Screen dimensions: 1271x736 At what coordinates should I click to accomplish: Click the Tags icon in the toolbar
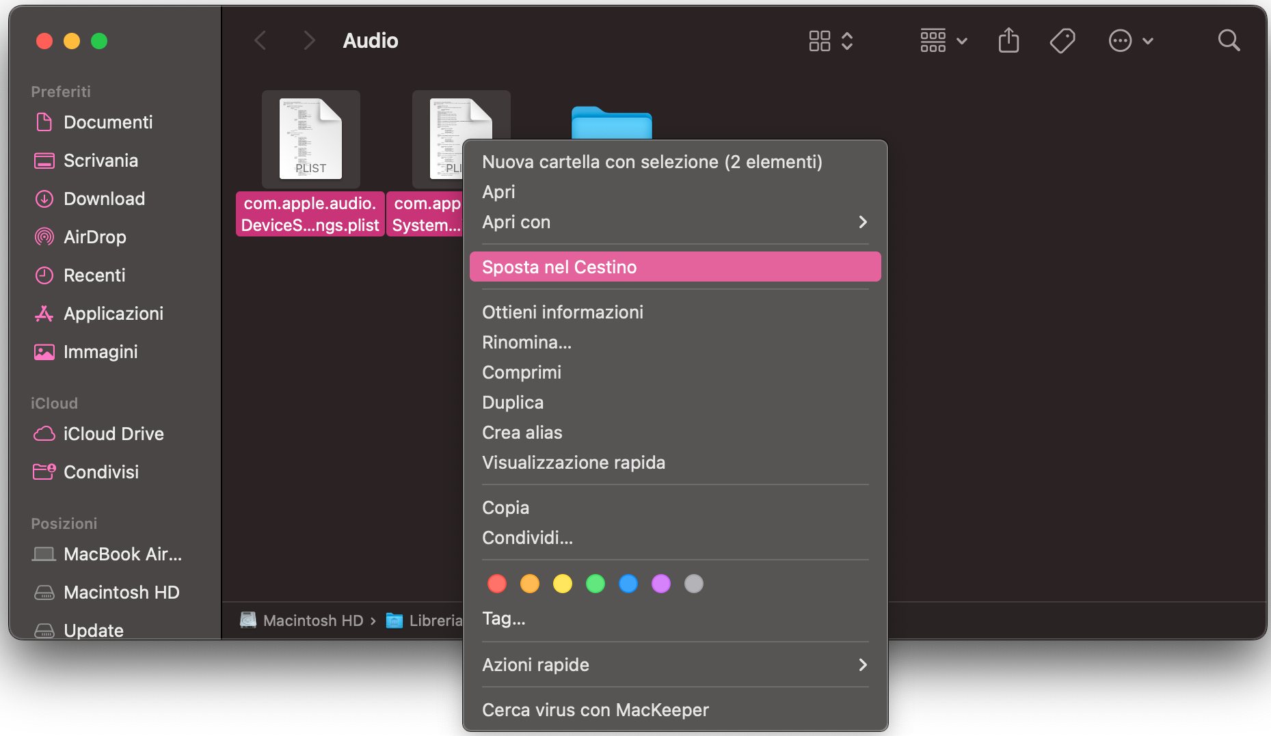pos(1062,40)
